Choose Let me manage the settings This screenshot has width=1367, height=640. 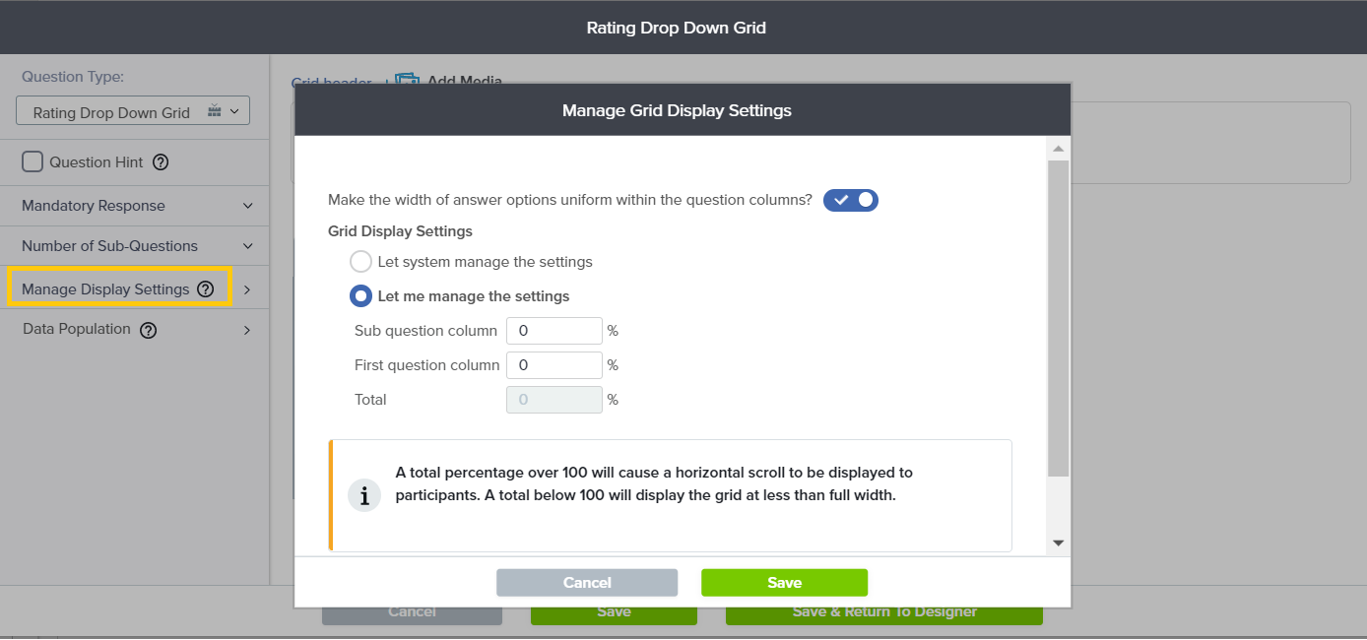click(x=361, y=296)
